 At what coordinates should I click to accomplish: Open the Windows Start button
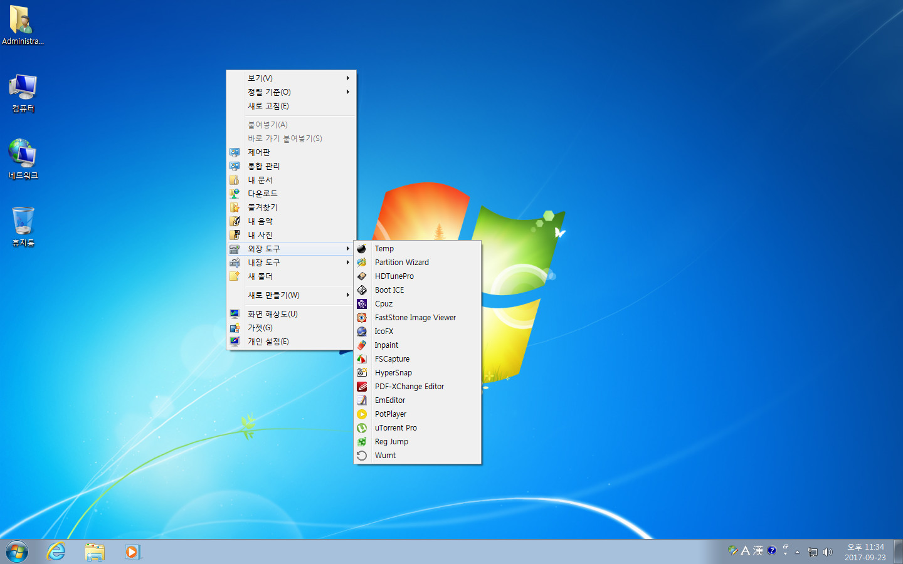[x=17, y=552]
